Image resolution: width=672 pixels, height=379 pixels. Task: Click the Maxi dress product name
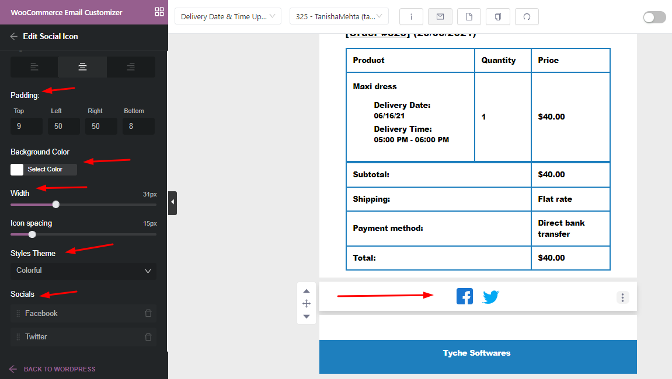click(375, 86)
